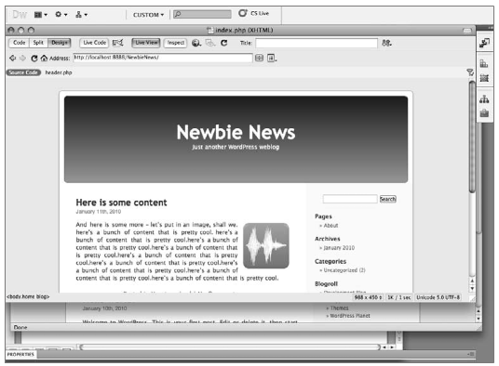
Task: Click the Address URL field
Action: point(163,58)
